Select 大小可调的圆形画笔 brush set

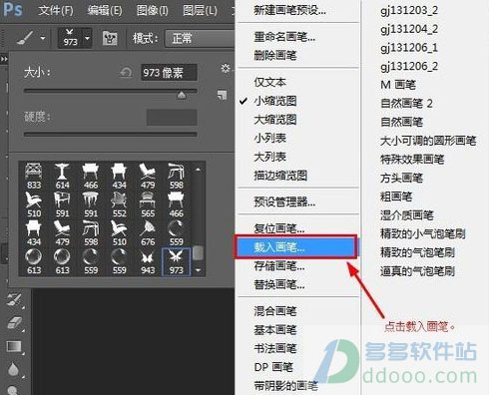pos(428,141)
